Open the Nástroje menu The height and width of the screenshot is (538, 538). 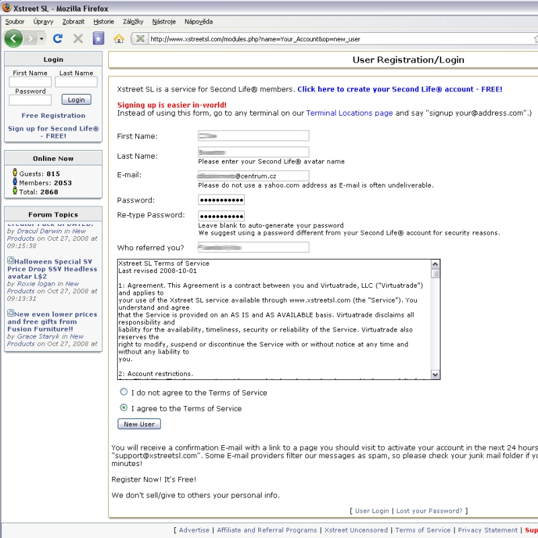click(164, 22)
